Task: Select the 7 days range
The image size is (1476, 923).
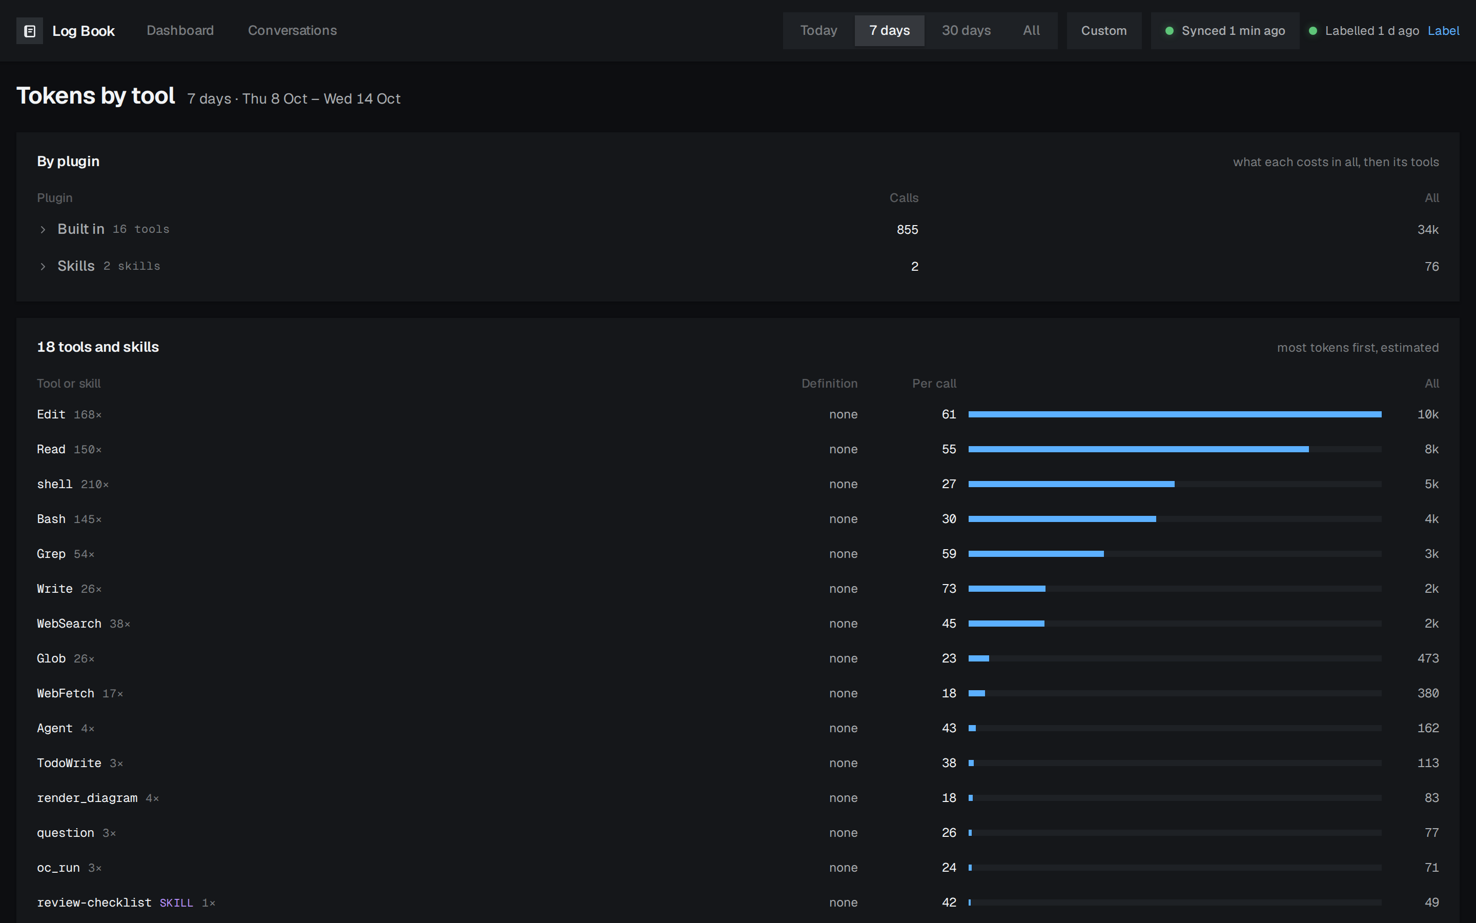Action: pyautogui.click(x=889, y=31)
